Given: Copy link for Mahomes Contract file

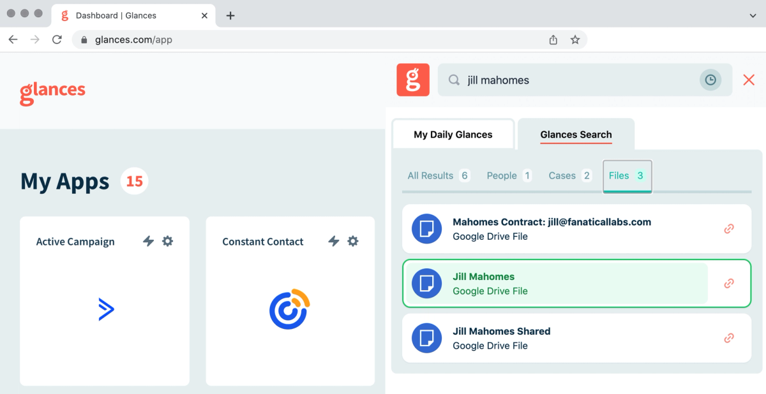Looking at the screenshot, I should (x=729, y=229).
